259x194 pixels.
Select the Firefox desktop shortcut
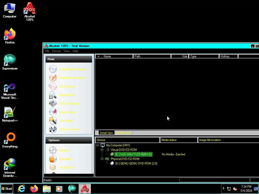[x=10, y=36]
